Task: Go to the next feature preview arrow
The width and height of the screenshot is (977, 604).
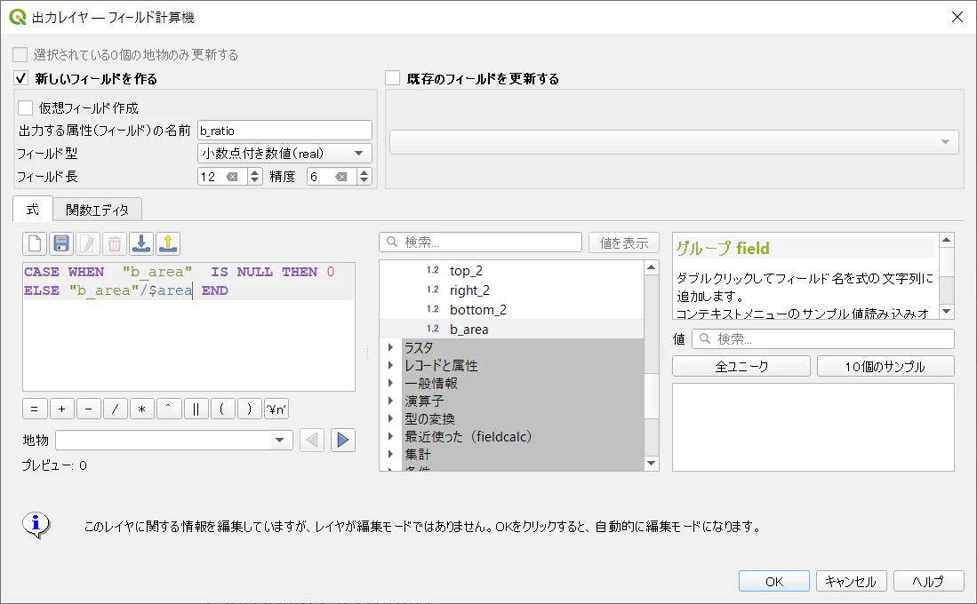Action: click(342, 441)
